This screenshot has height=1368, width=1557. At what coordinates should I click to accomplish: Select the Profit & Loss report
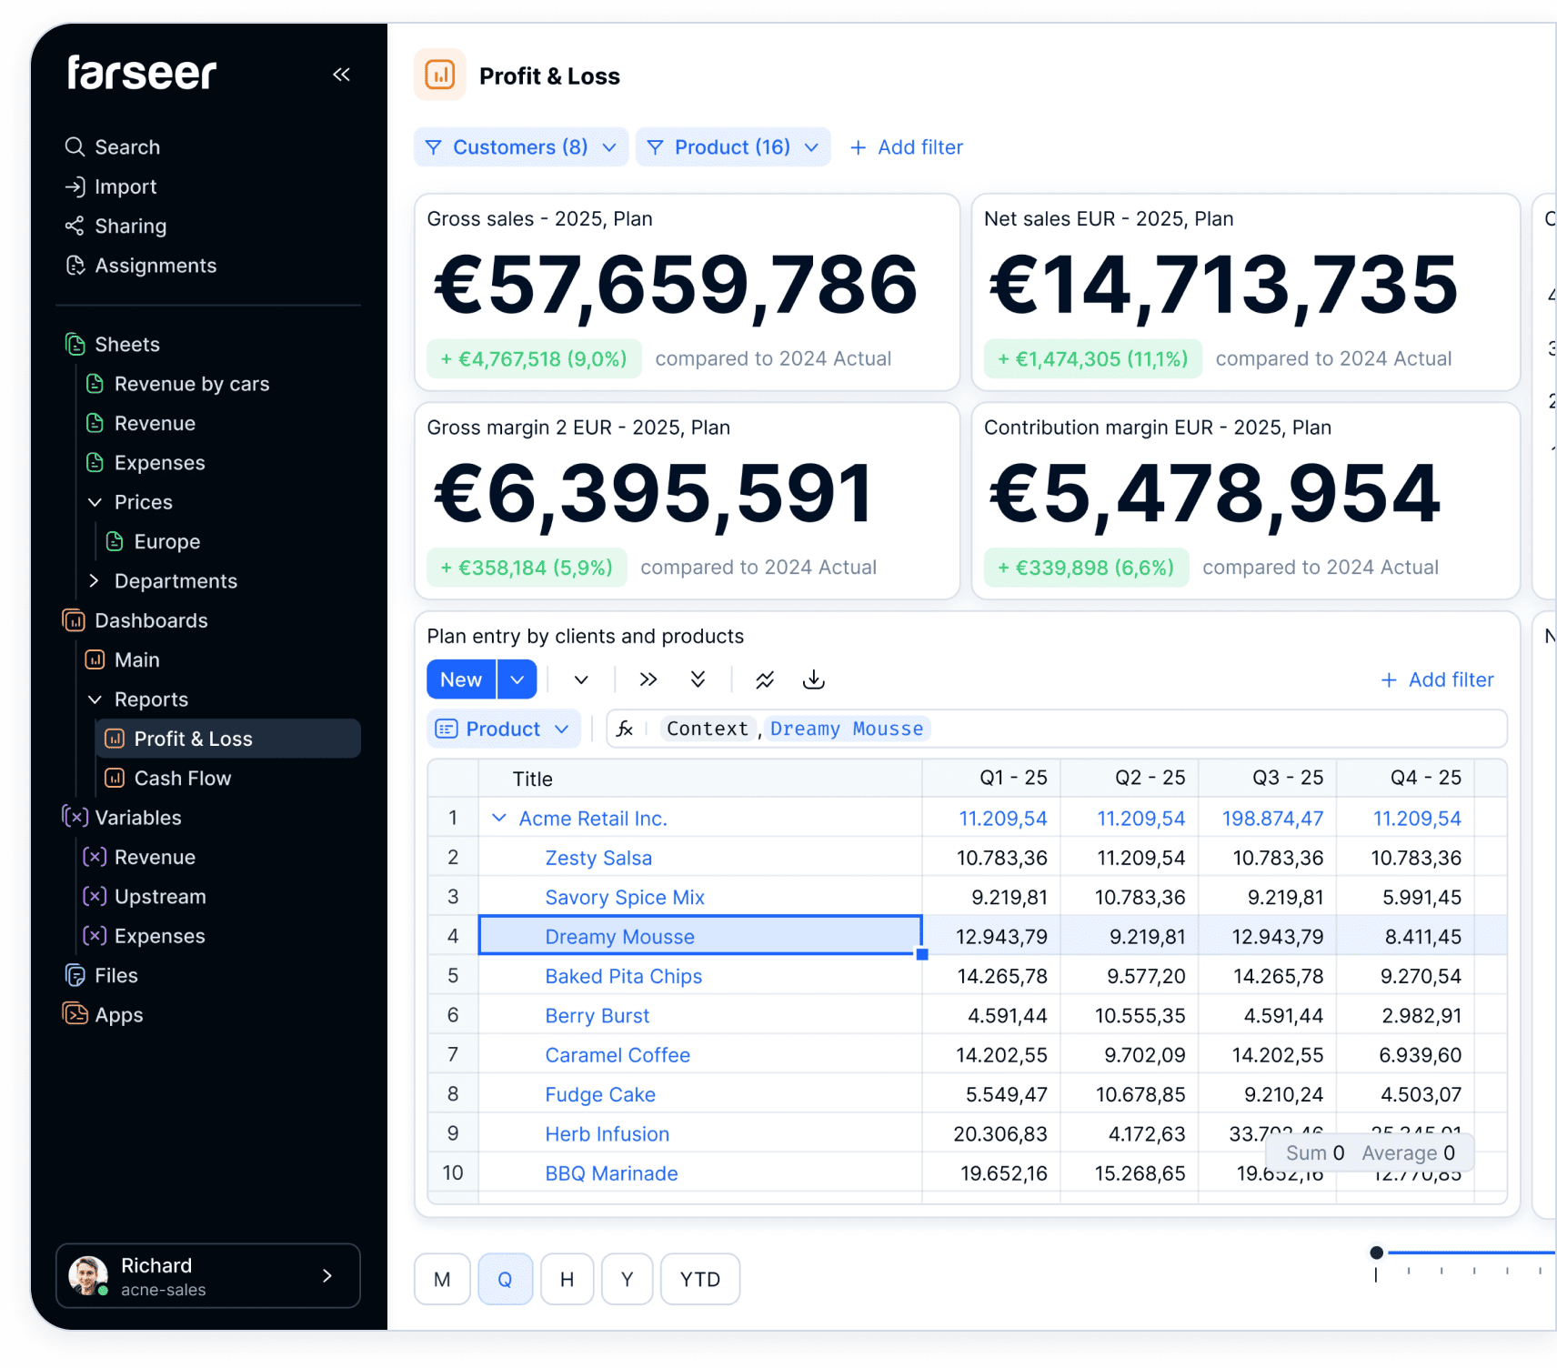228,739
